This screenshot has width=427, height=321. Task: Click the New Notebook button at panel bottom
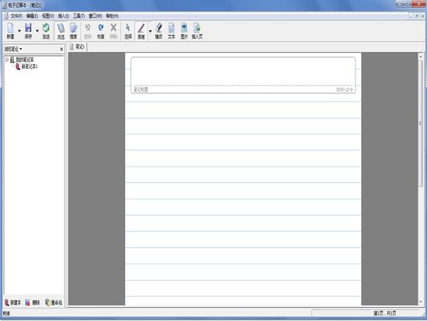tap(13, 302)
